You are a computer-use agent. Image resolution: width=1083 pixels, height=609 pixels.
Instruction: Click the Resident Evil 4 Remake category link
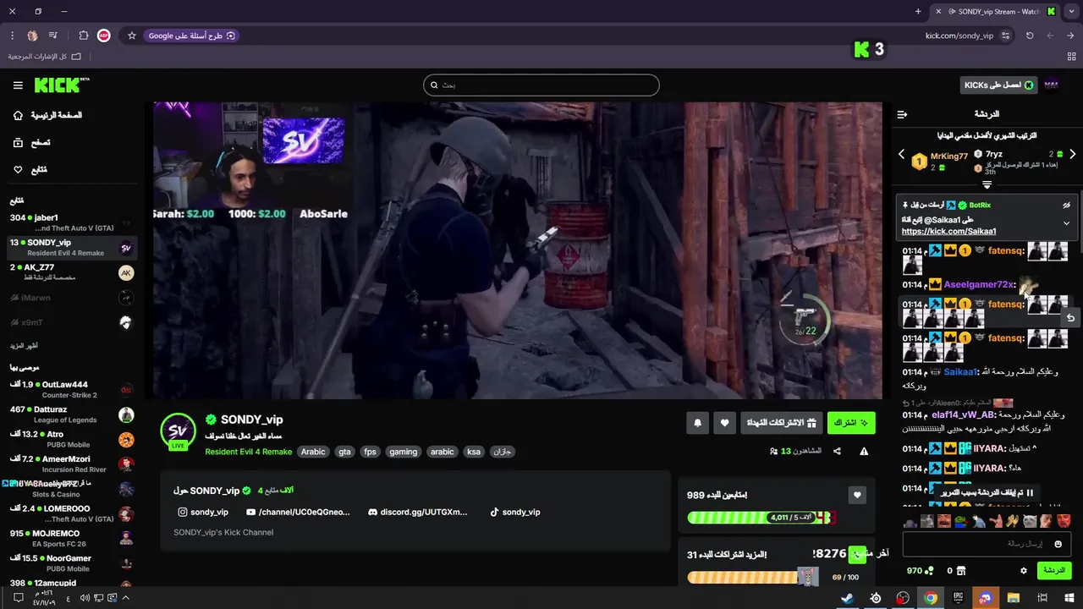(248, 452)
